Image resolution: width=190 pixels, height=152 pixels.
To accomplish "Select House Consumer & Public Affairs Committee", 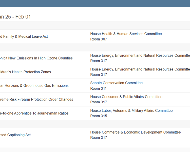I will (126, 97).
